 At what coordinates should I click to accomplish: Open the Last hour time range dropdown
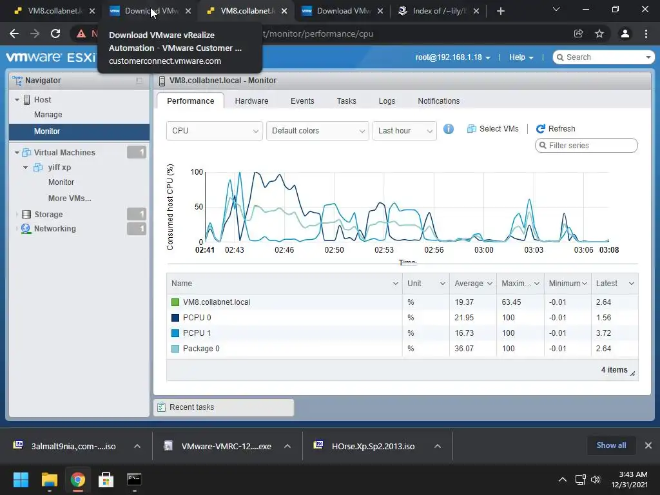click(405, 131)
